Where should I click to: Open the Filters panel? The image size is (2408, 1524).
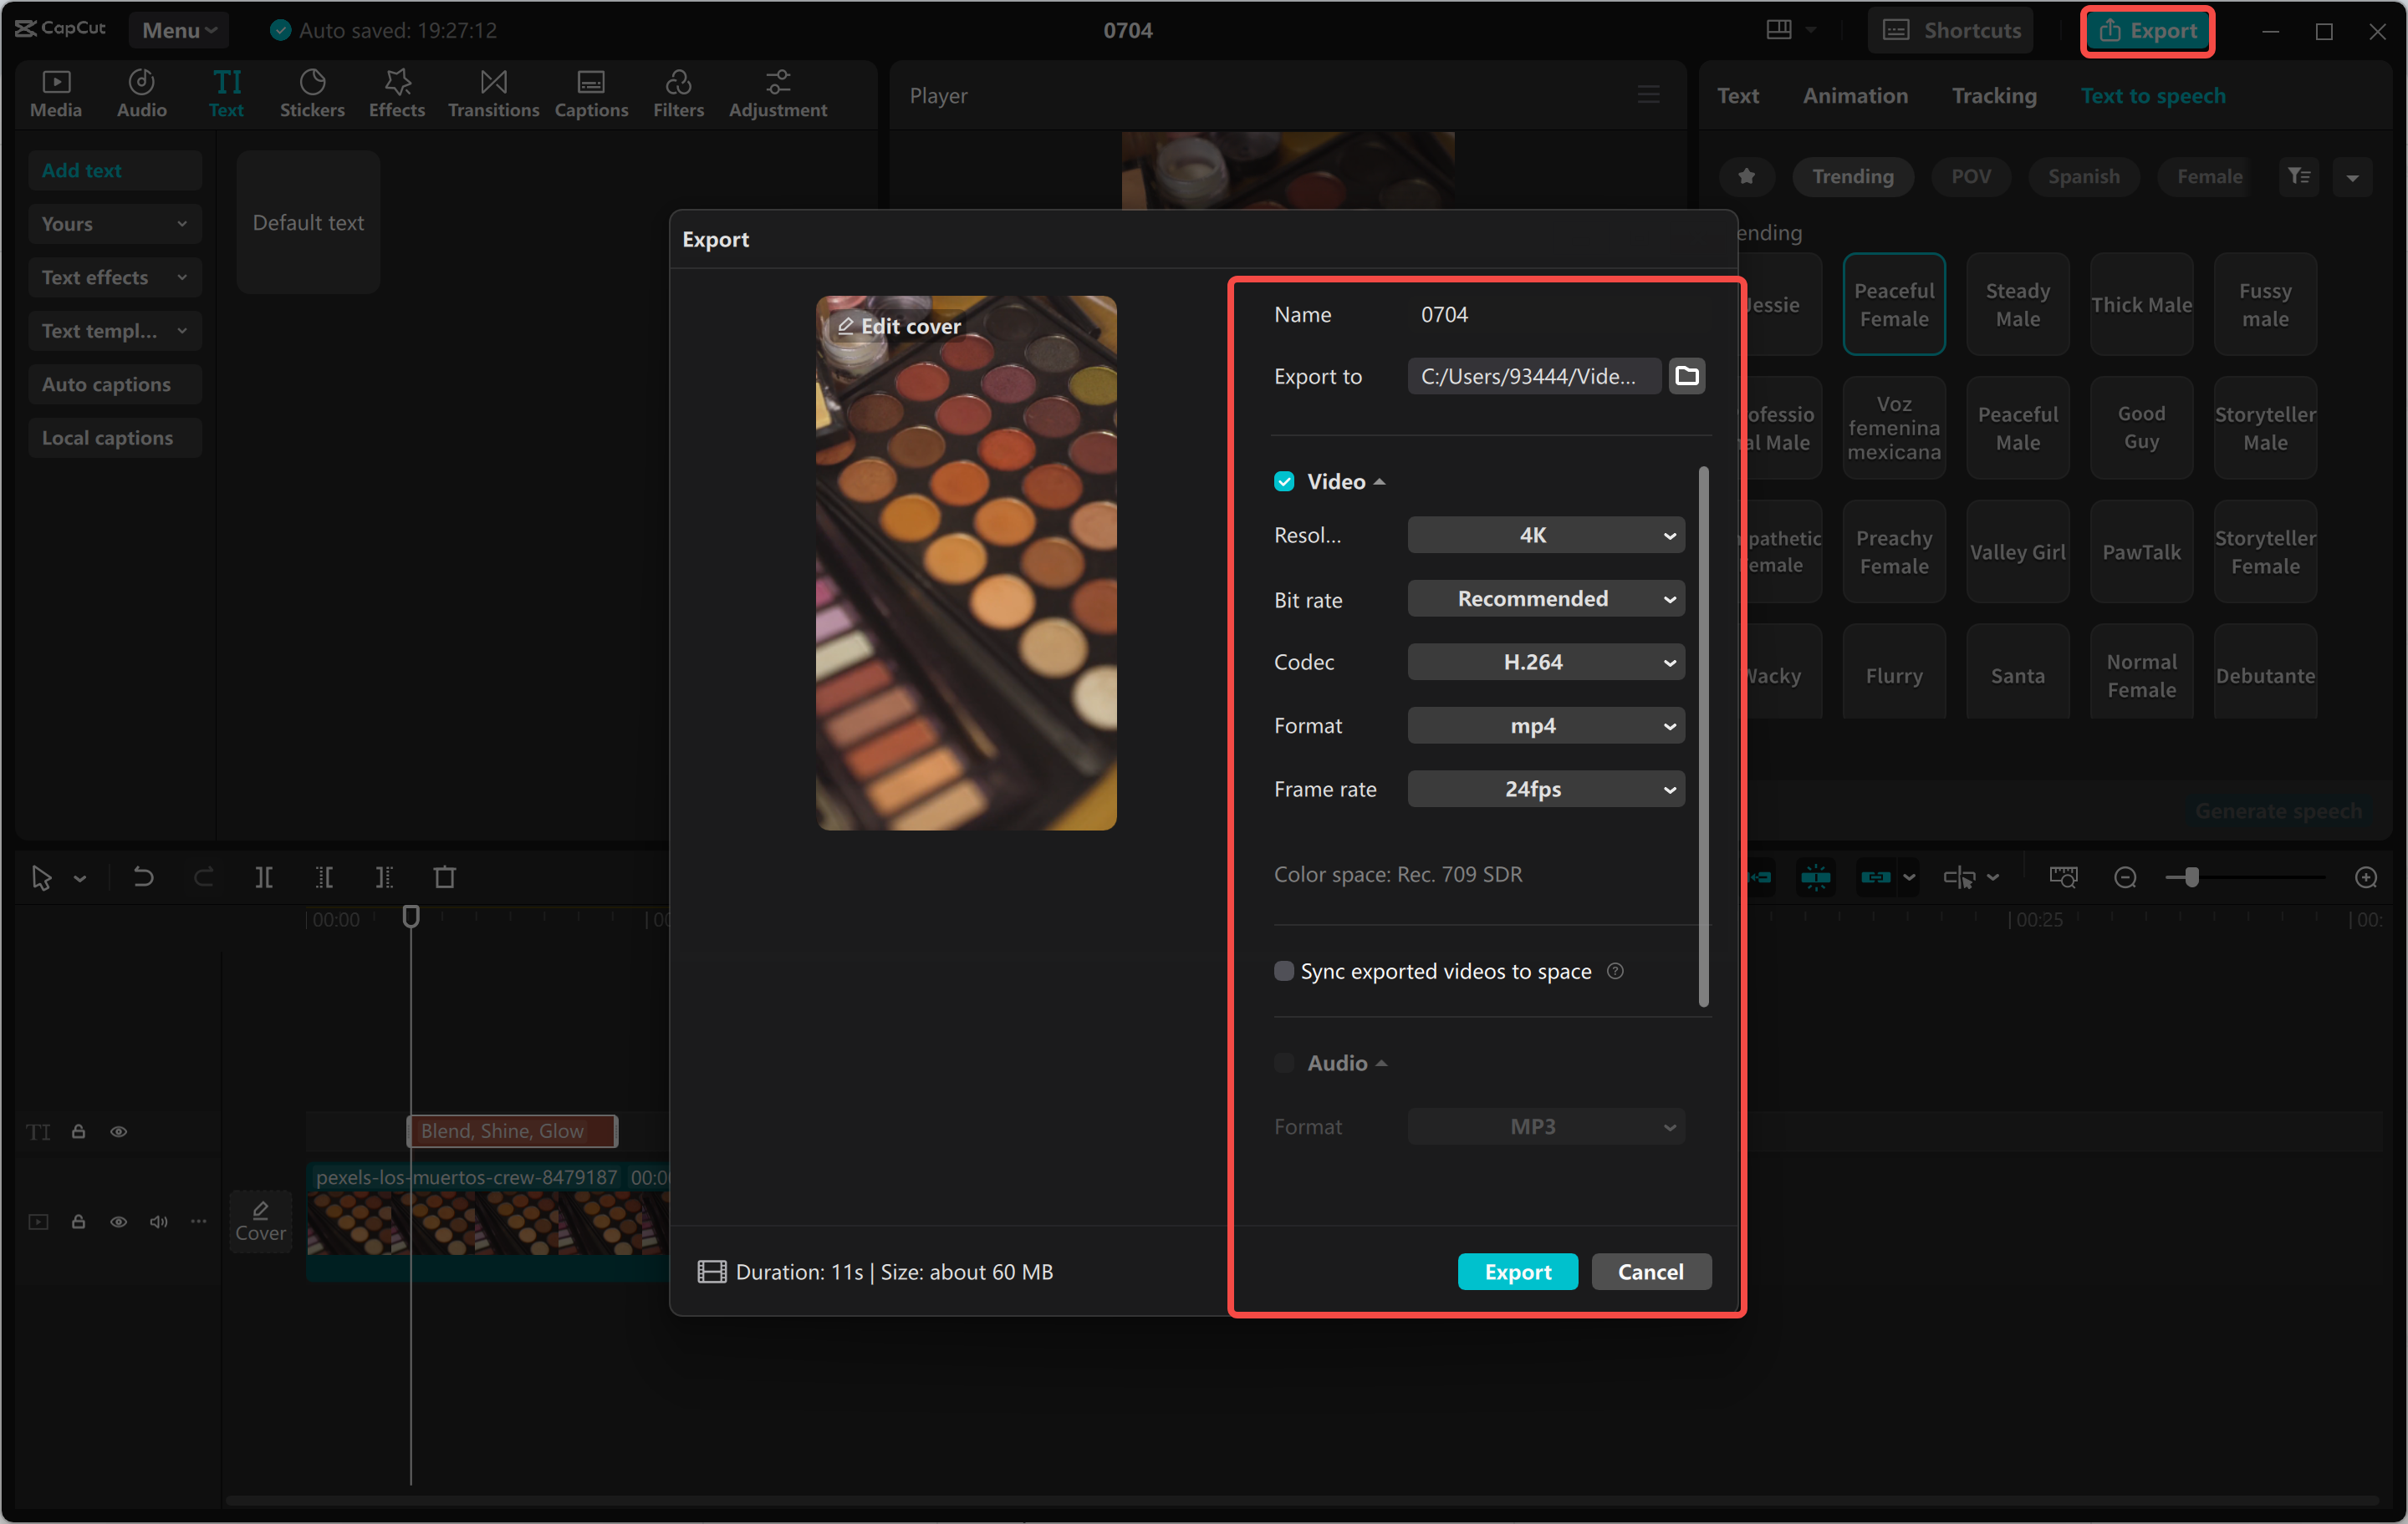pyautogui.click(x=678, y=93)
